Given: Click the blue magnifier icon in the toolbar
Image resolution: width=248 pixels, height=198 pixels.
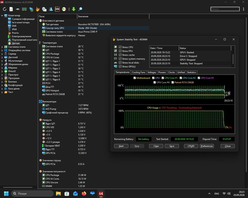Looking at the screenshot, I should click(x=80, y=9).
